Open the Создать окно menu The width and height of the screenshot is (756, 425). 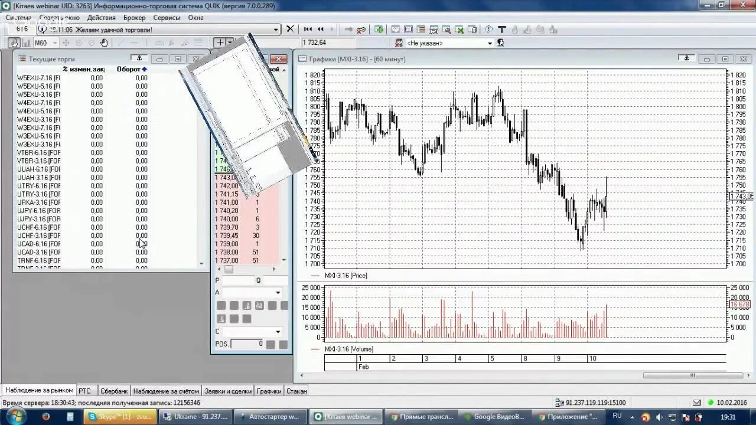click(59, 18)
